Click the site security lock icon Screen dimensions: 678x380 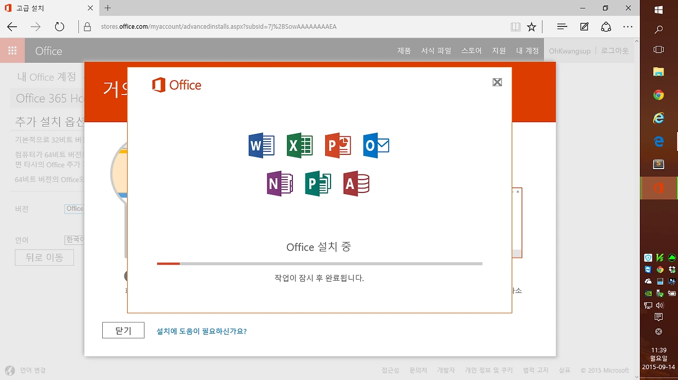click(87, 27)
